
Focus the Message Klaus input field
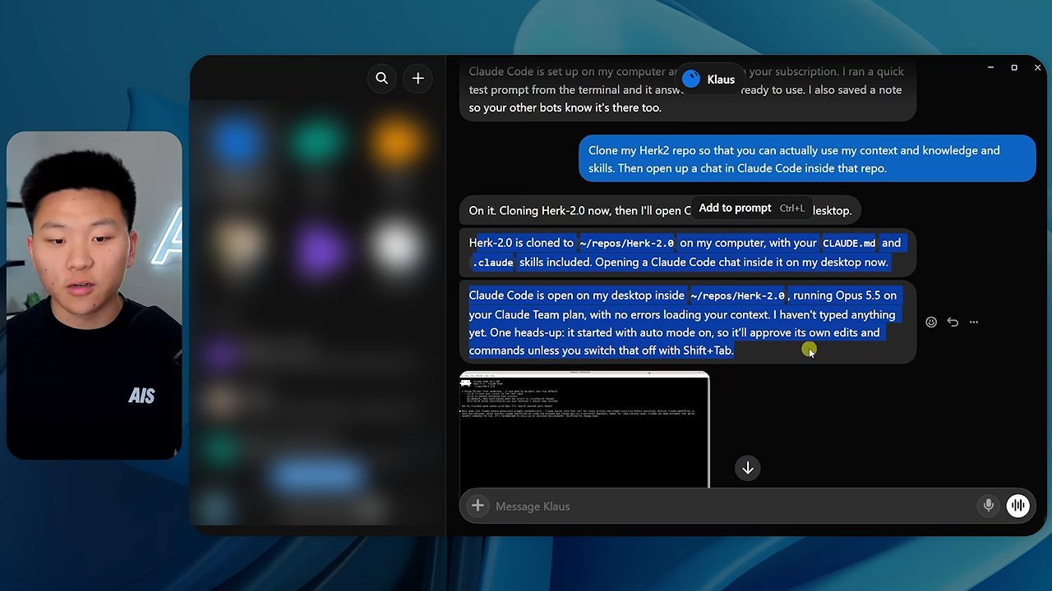[x=731, y=506]
